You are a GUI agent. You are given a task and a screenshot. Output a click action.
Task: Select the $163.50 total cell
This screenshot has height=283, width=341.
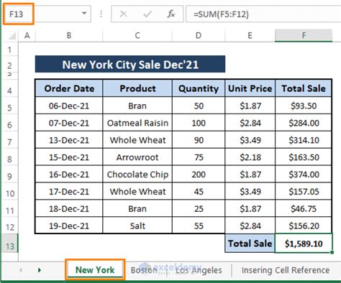coord(304,157)
